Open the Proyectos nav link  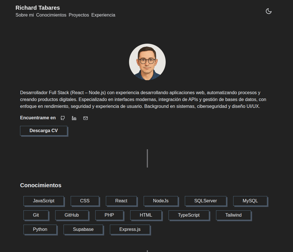[x=79, y=15]
